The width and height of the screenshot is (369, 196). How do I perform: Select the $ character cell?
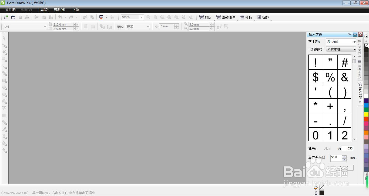click(x=316, y=77)
